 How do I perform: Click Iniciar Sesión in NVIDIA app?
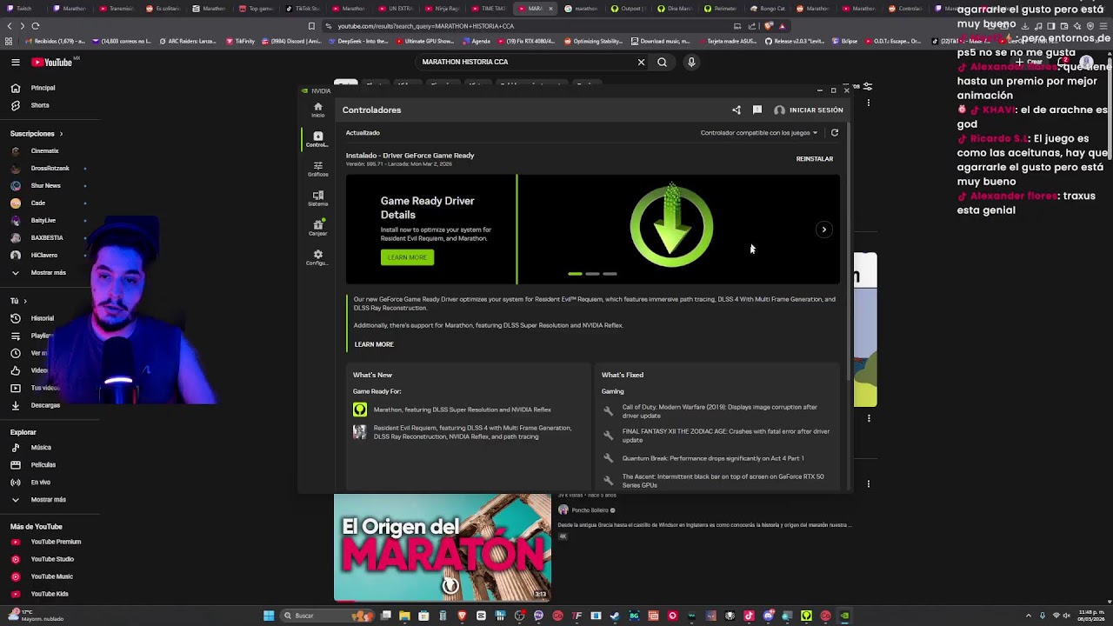pyautogui.click(x=809, y=110)
